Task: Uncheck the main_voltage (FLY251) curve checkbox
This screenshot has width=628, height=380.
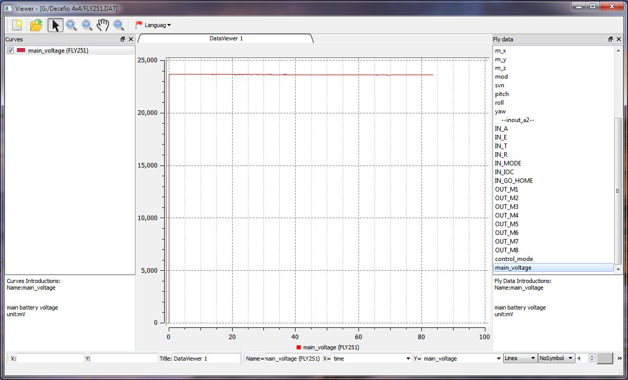Action: click(10, 51)
